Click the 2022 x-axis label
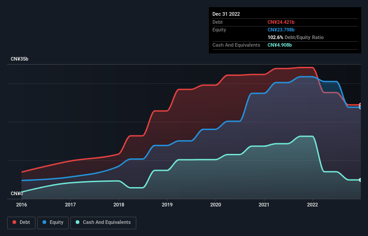Viewport: 368px width, 236px height. tap(312, 205)
